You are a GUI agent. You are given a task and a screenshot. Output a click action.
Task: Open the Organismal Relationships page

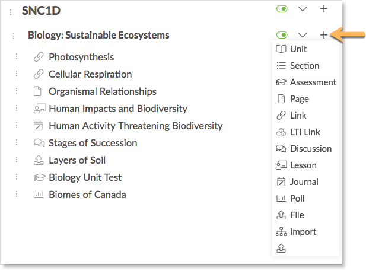(103, 91)
